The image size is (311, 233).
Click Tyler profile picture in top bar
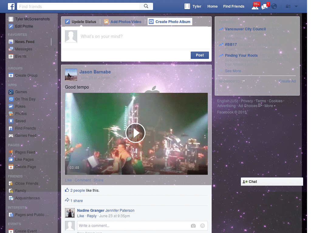187,6
